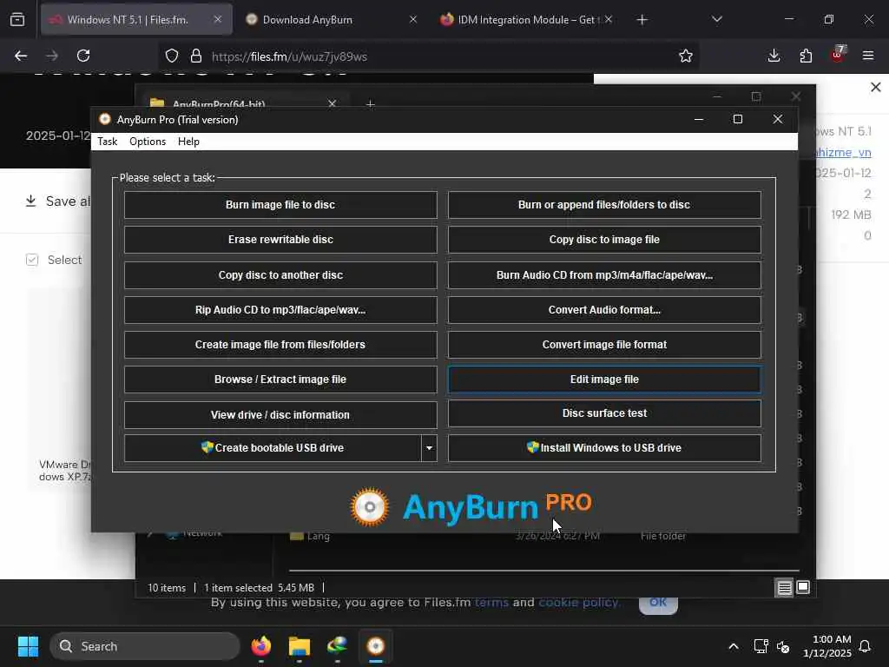Image resolution: width=889 pixels, height=667 pixels.
Task: Start Disc surface test
Action: (x=604, y=413)
